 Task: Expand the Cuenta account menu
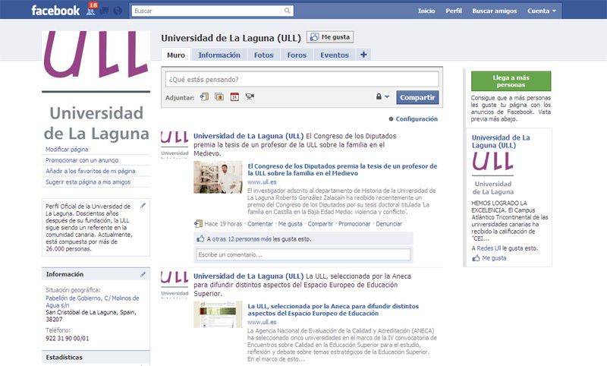542,11
